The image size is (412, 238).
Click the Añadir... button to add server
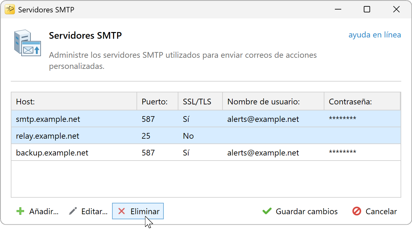(x=37, y=211)
